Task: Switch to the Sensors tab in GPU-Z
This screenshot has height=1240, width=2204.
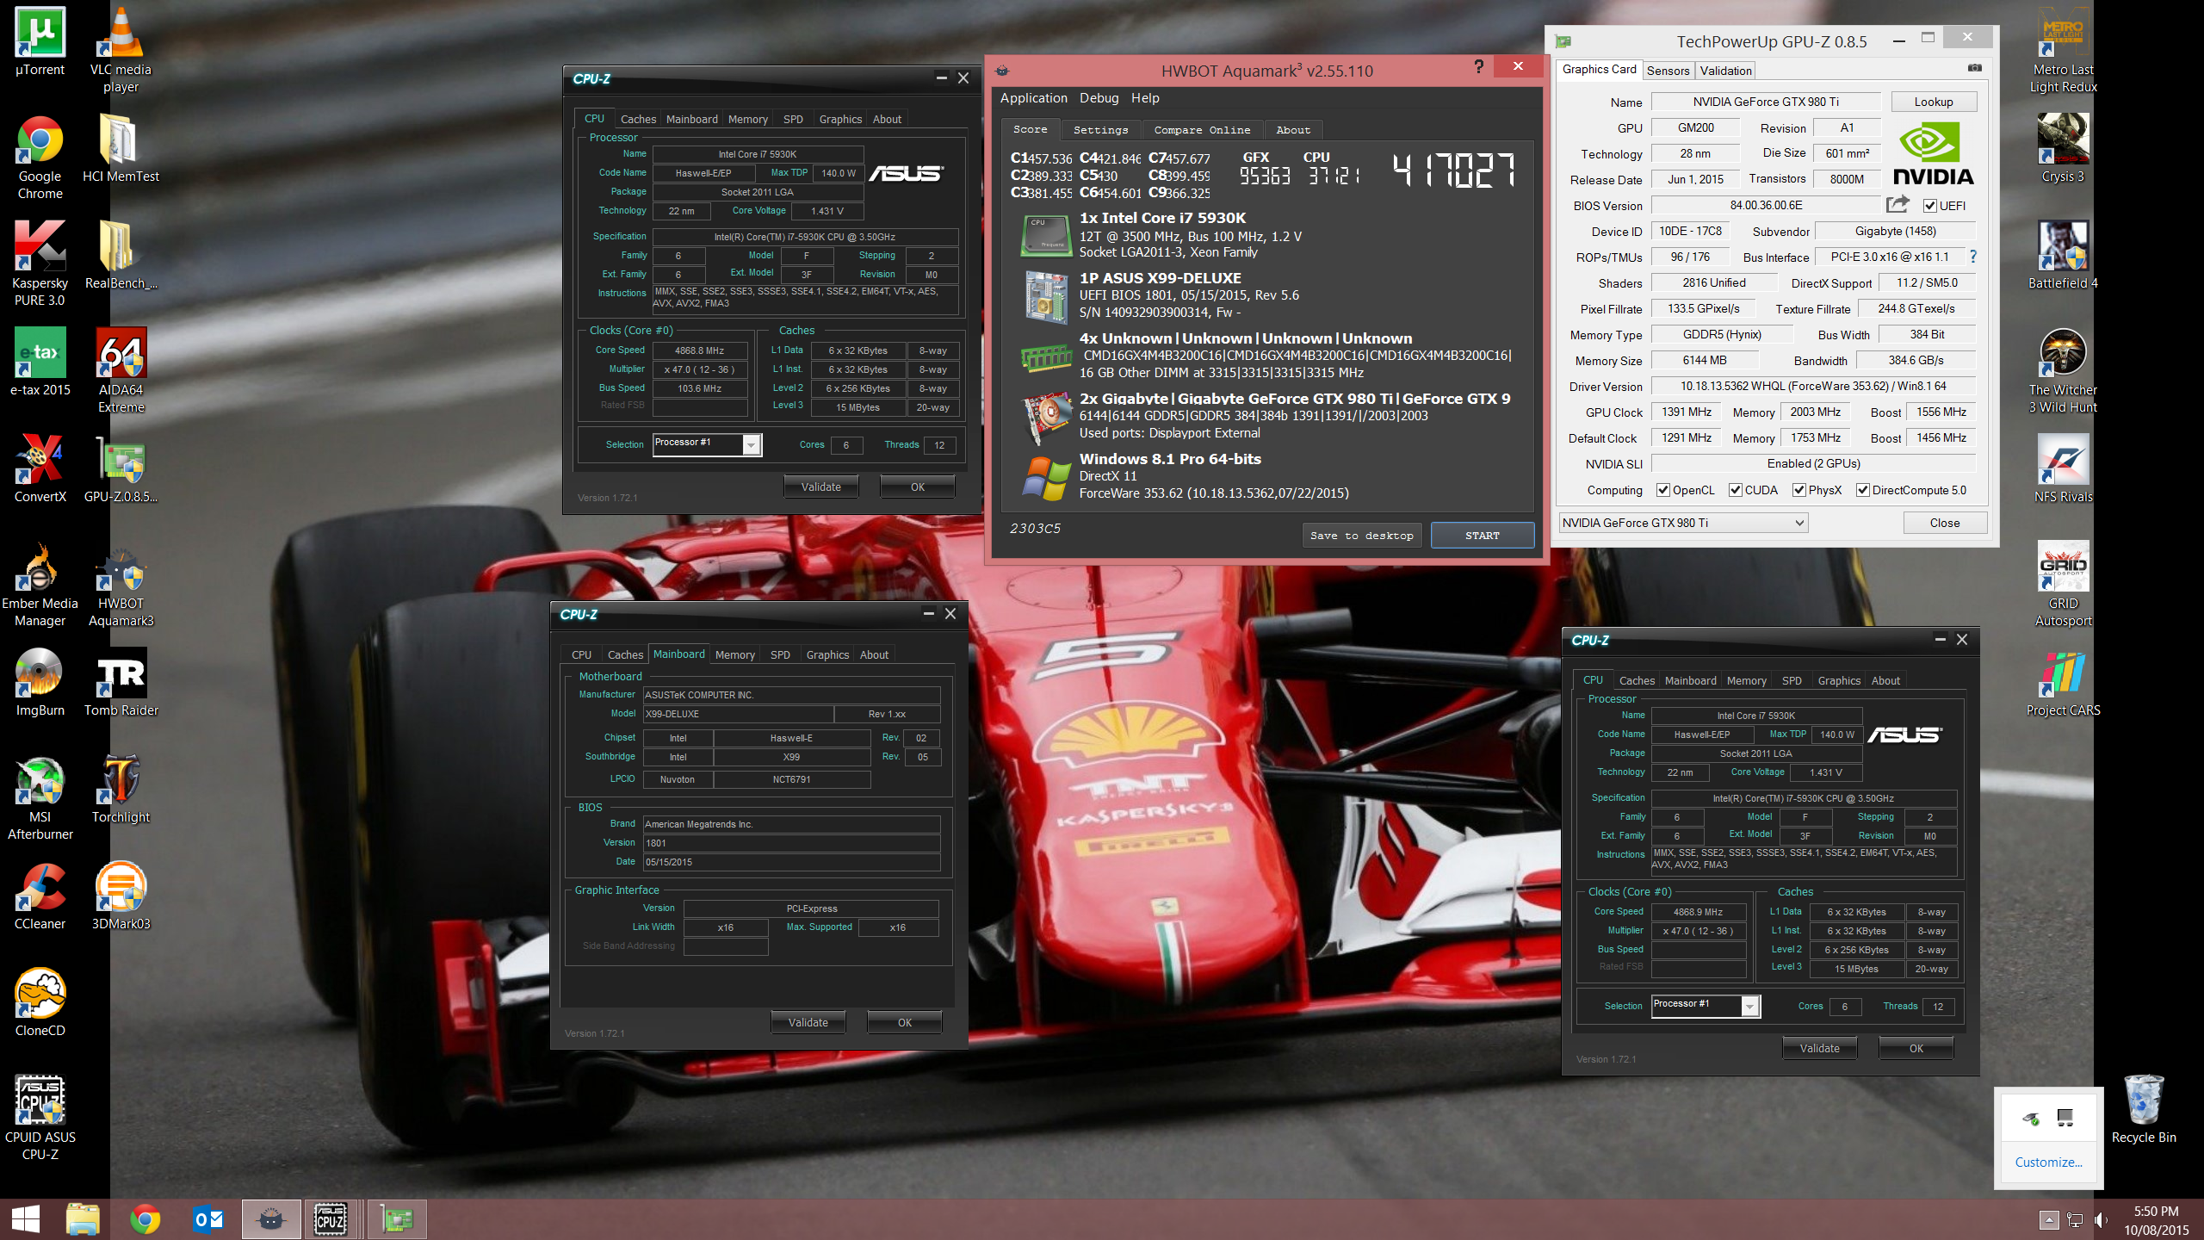Action: pos(1668,71)
